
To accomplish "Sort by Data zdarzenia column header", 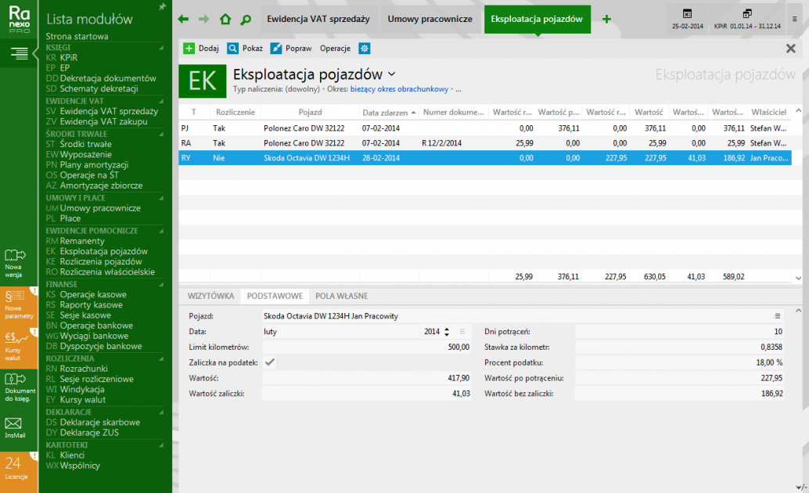I will tap(390, 113).
